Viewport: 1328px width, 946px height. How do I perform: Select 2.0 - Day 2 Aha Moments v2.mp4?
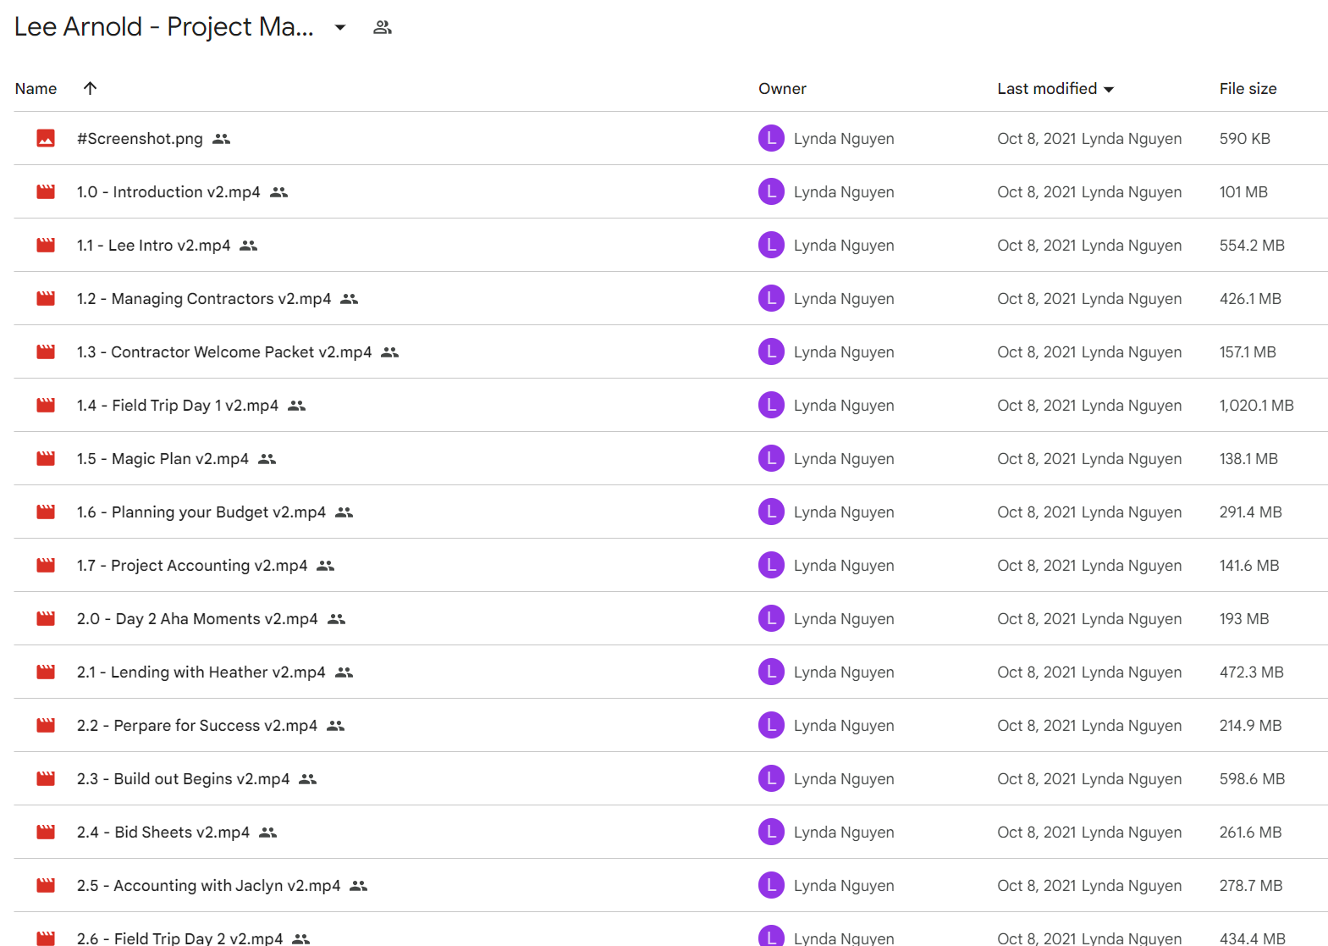click(197, 618)
